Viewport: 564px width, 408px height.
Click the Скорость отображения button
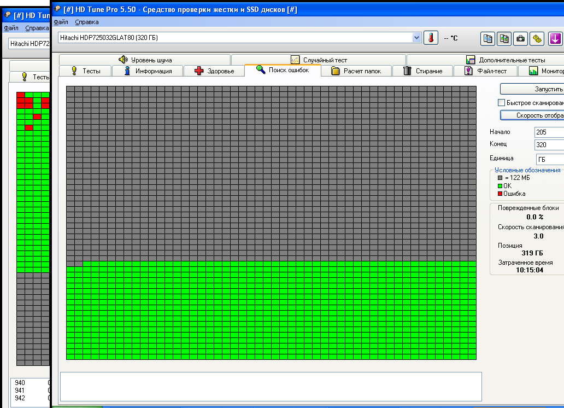click(x=532, y=115)
